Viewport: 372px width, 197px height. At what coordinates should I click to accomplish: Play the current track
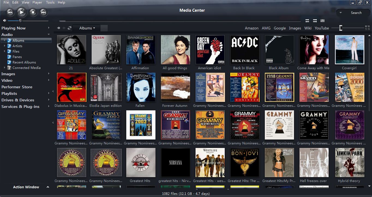pyautogui.click(x=22, y=12)
